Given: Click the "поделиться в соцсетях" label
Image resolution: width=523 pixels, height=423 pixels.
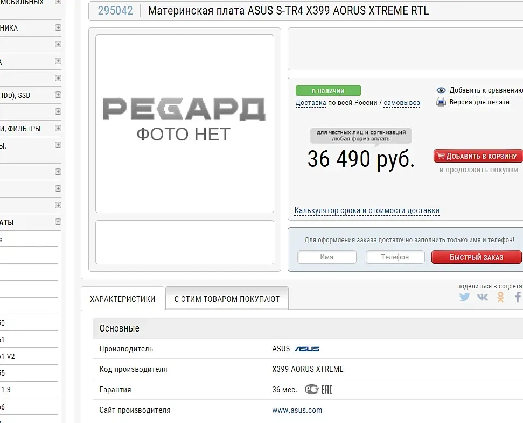Looking at the screenshot, I should [490, 286].
